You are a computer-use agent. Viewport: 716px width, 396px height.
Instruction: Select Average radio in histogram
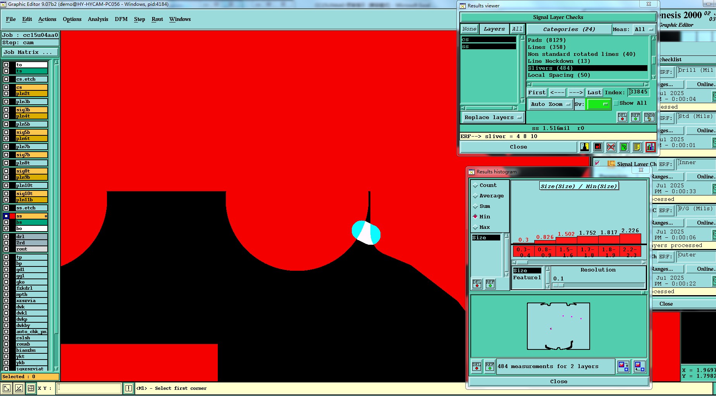click(x=475, y=196)
